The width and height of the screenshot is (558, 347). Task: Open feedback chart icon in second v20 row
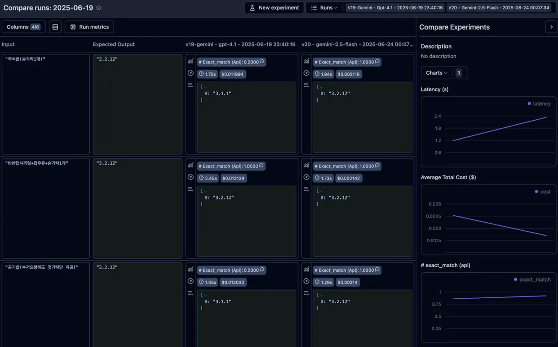click(306, 165)
